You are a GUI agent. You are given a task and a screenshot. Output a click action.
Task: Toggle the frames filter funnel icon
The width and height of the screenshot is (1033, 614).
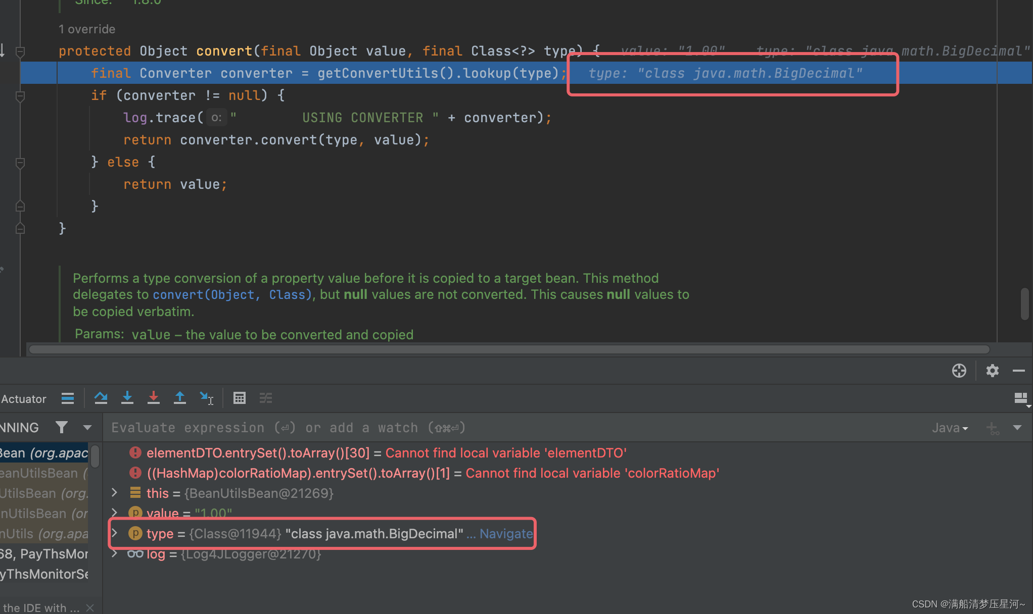pyautogui.click(x=62, y=428)
